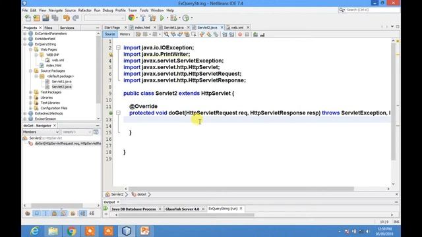Toggle Show Fields filter in Navigator
This screenshot has width=422, height=237.
(x=37, y=213)
